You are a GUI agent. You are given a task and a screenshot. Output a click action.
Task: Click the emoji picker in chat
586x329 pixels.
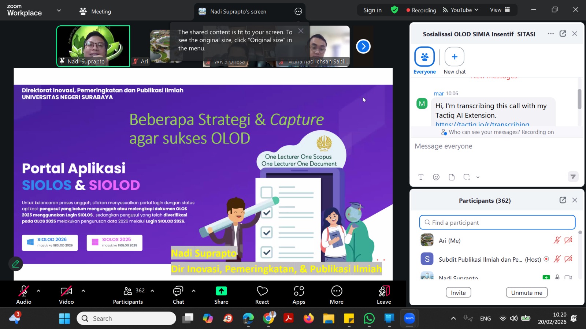coord(436,177)
